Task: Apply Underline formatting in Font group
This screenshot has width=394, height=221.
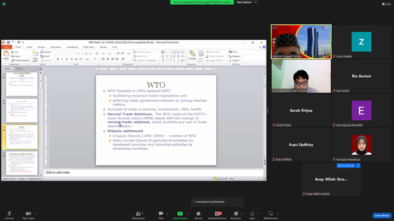Action: click(x=66, y=59)
